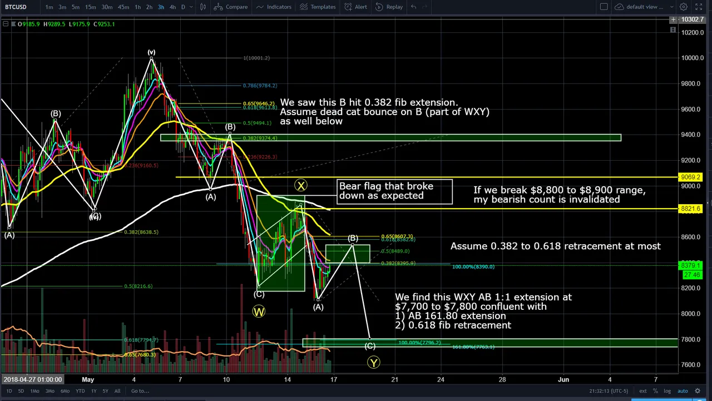
Task: Select the 'If we break $8,800' invalidation note
Action: coord(559,195)
